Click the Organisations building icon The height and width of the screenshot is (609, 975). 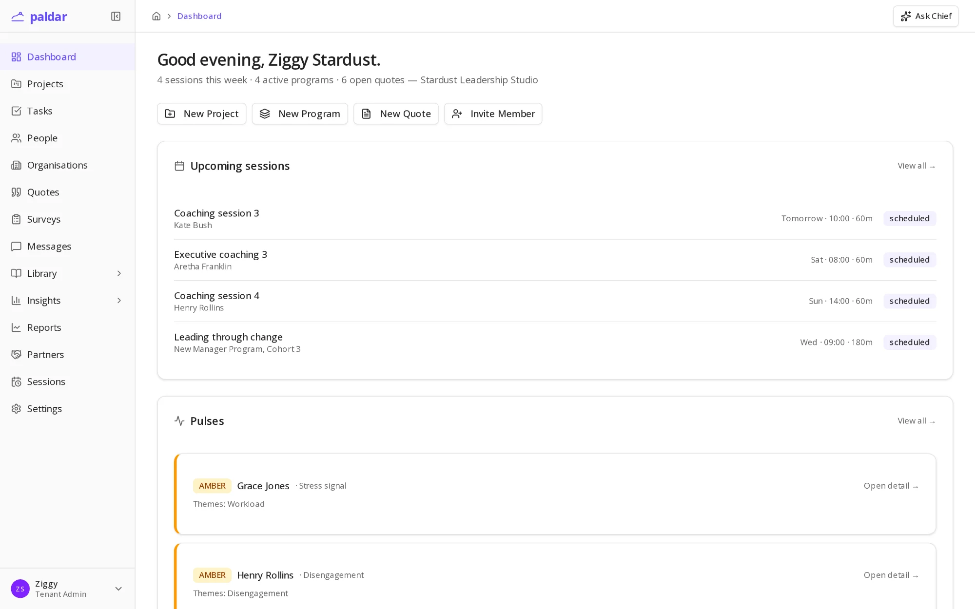tap(17, 165)
